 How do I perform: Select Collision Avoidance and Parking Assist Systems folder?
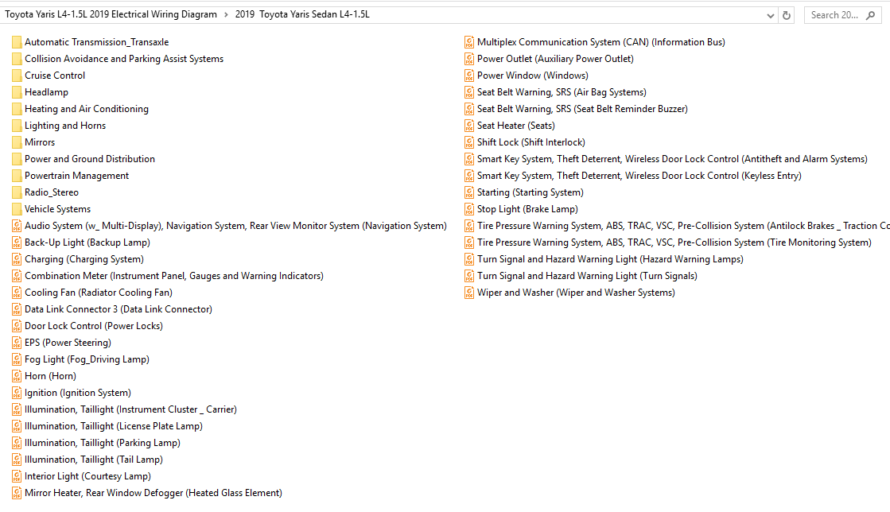click(124, 59)
